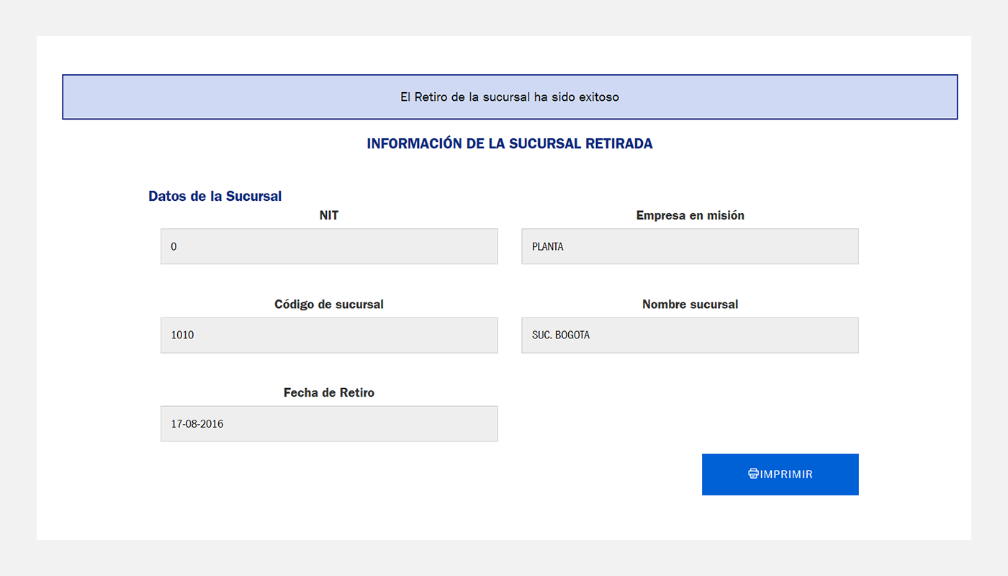Click the Fecha de Retiro field 17-08-2016
The width and height of the screenshot is (1008, 576).
click(329, 424)
